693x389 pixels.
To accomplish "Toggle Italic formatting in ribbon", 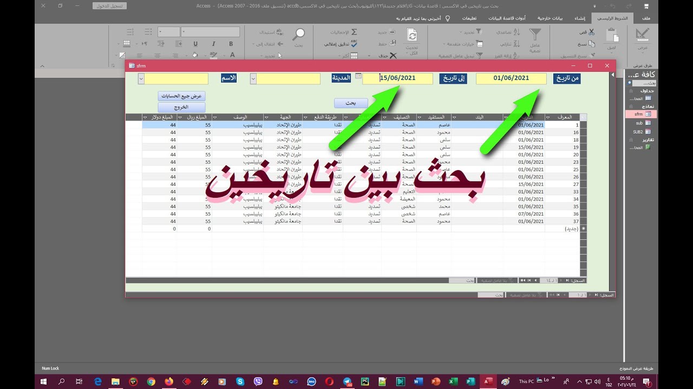I will click(x=213, y=44).
